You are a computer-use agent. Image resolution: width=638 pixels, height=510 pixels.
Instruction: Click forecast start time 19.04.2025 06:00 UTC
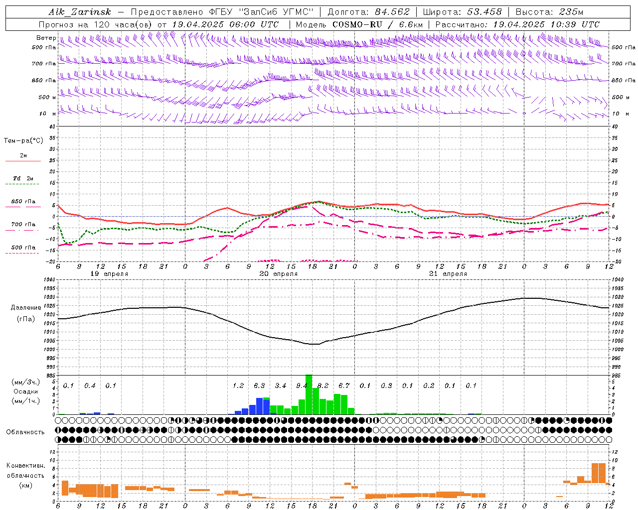point(225,24)
